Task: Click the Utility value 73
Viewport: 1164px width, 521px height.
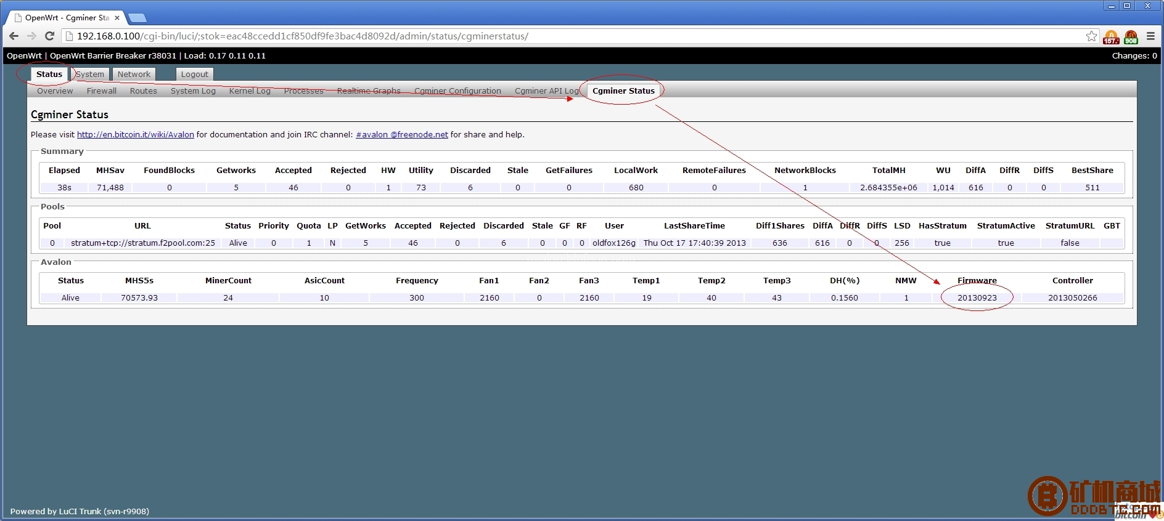Action: [421, 187]
